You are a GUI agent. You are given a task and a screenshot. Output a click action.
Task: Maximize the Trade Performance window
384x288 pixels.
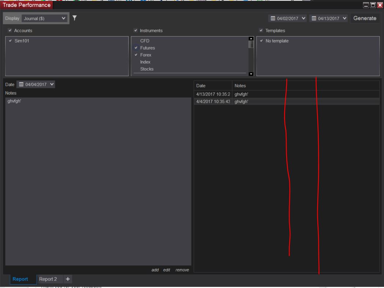coord(373,5)
